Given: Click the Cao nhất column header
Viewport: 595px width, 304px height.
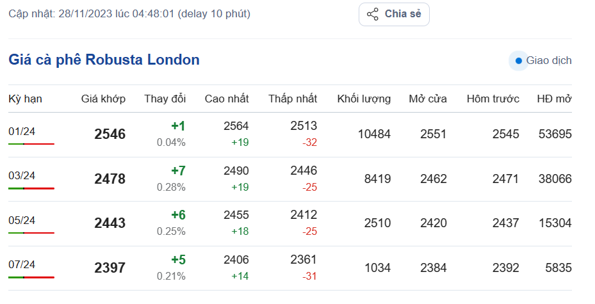Looking at the screenshot, I should 227,99.
